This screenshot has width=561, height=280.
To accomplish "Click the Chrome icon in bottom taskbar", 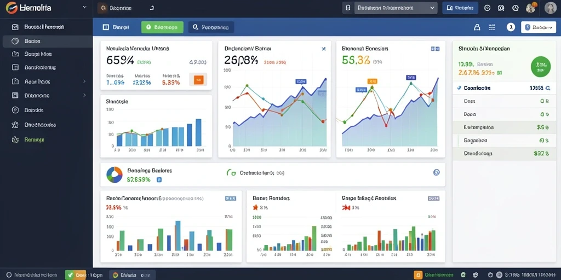I will pyautogui.click(x=115, y=275).
